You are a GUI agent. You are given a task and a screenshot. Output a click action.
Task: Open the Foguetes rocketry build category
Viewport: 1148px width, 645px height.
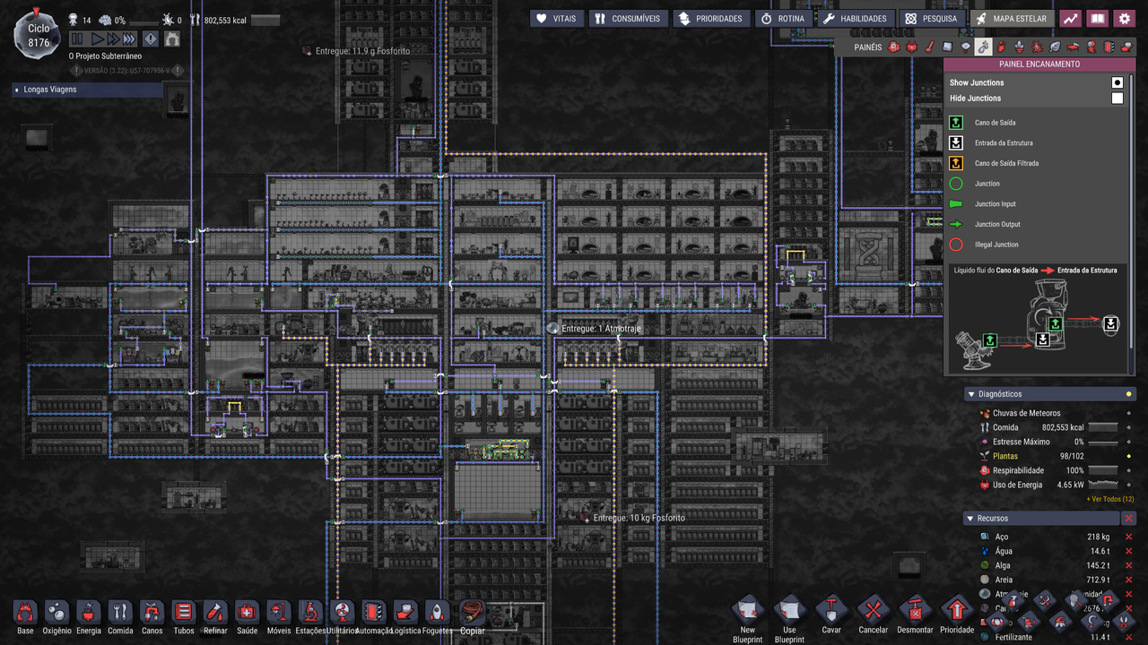click(437, 616)
